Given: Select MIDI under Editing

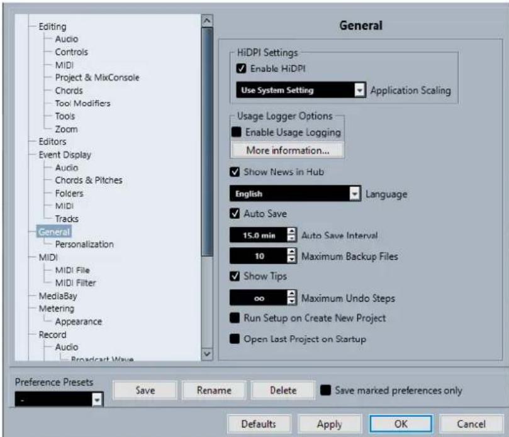Looking at the screenshot, I should (x=64, y=65).
